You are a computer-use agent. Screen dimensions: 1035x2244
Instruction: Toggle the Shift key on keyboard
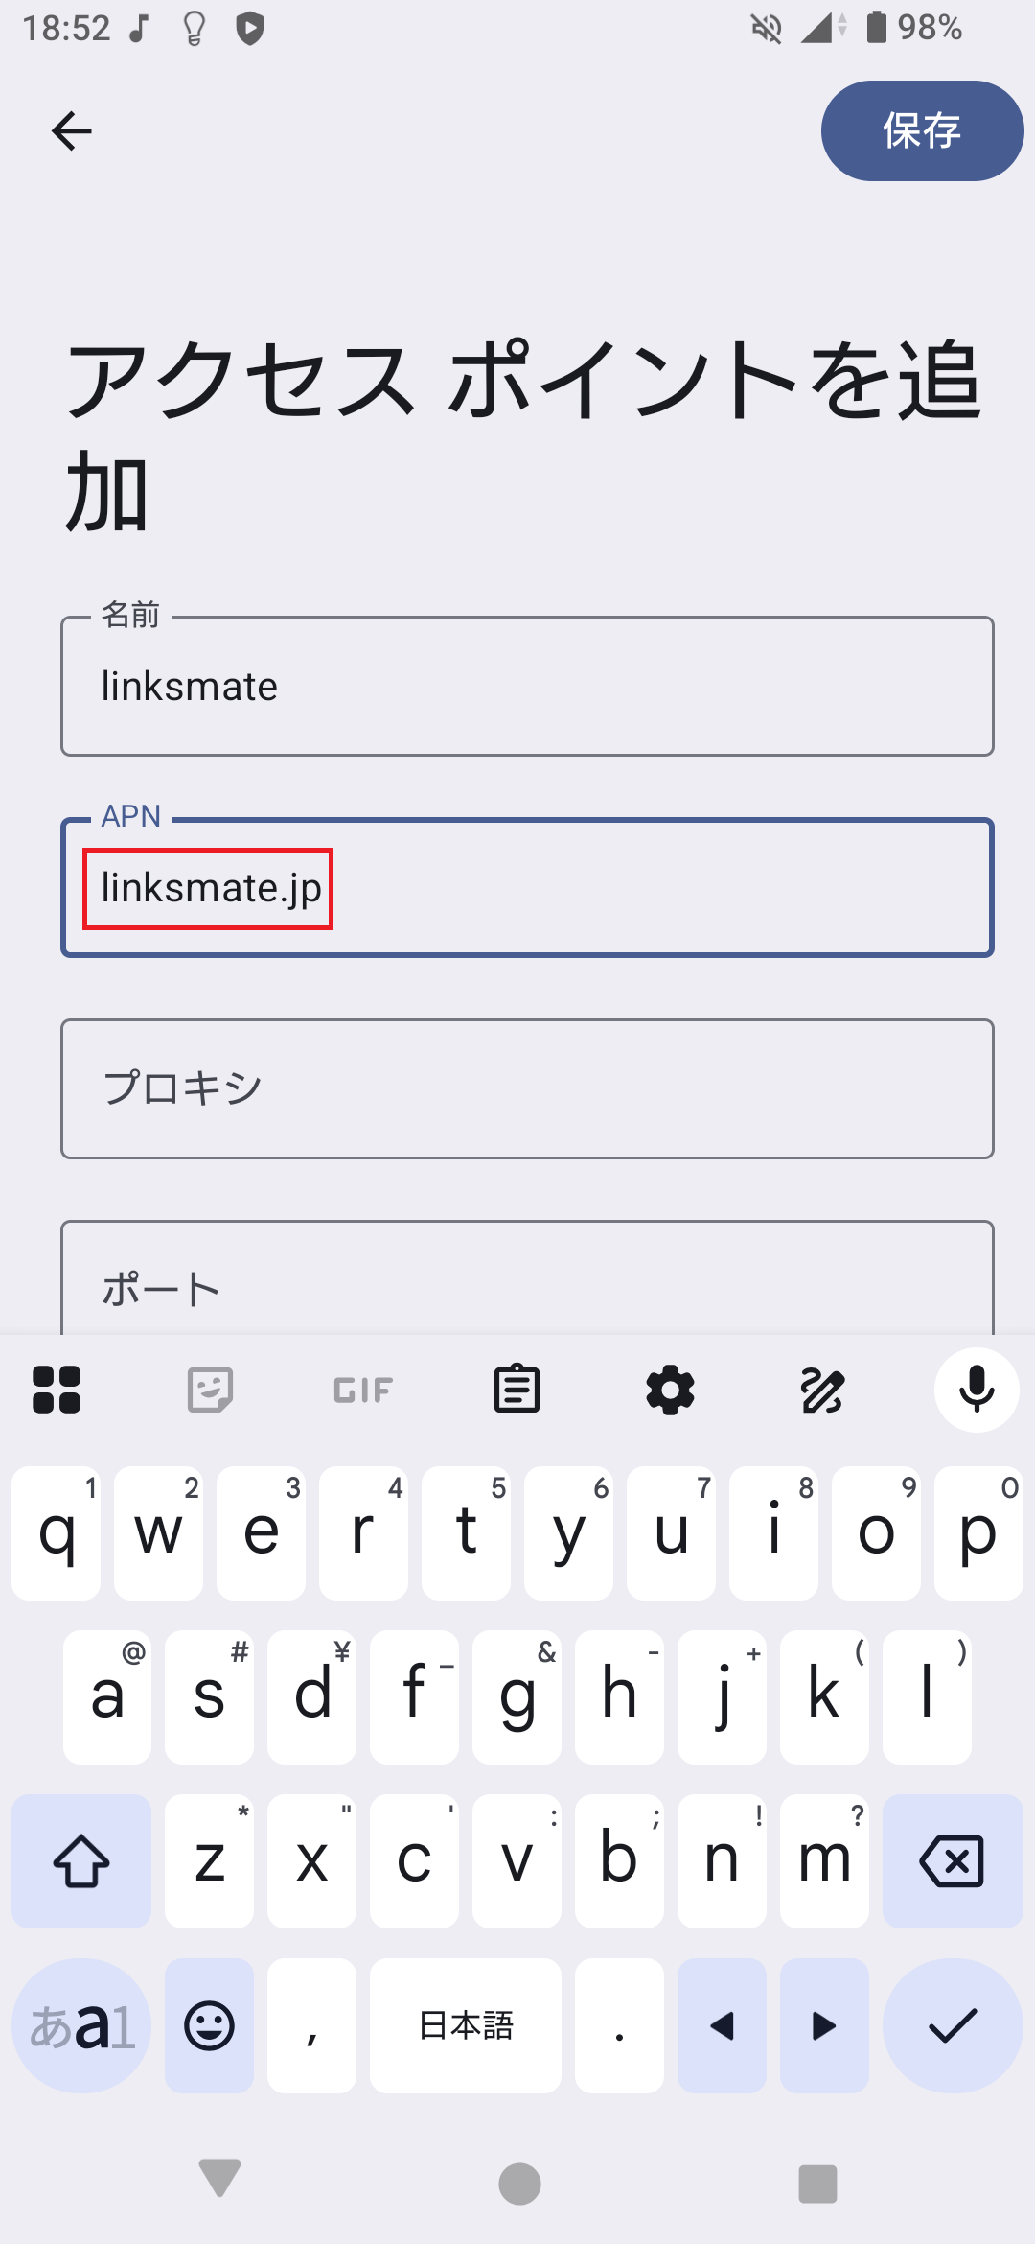80,1860
